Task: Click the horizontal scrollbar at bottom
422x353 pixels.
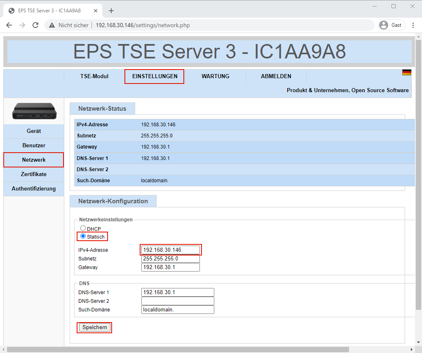Action: pos(177,349)
